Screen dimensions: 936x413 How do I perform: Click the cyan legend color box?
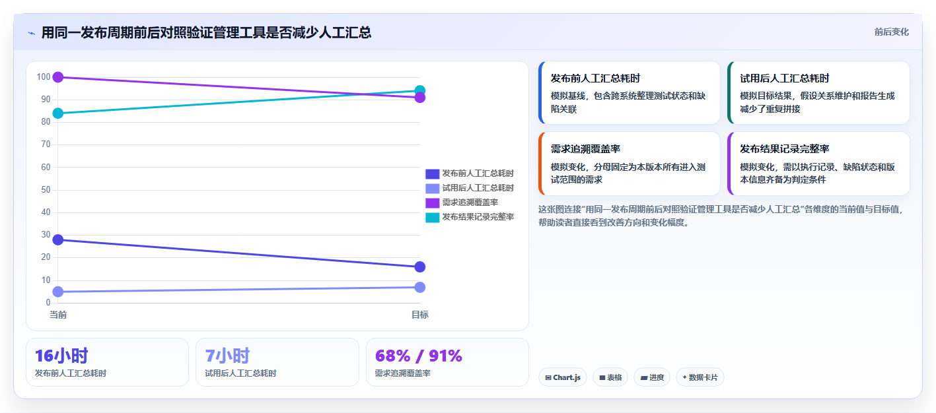433,217
